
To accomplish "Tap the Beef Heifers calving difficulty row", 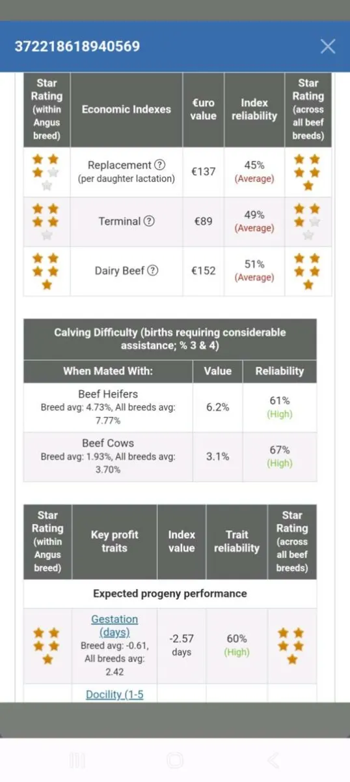I will tap(170, 407).
